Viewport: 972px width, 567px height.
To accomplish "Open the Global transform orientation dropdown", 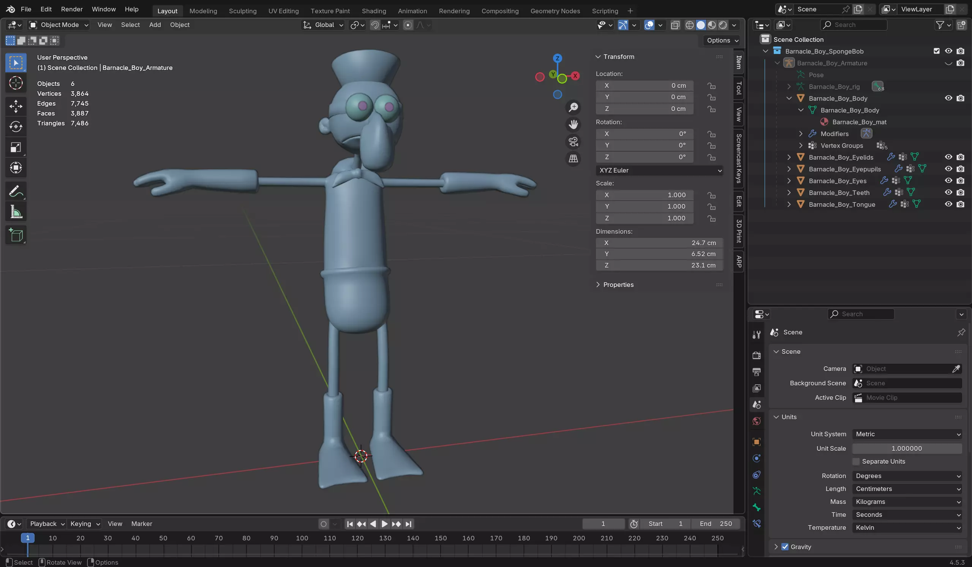I will [323, 25].
